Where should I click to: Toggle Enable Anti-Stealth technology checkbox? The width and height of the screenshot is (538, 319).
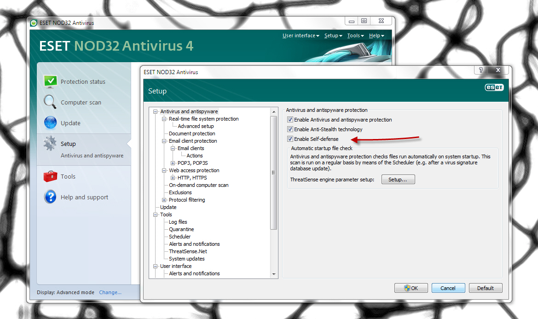(x=290, y=129)
